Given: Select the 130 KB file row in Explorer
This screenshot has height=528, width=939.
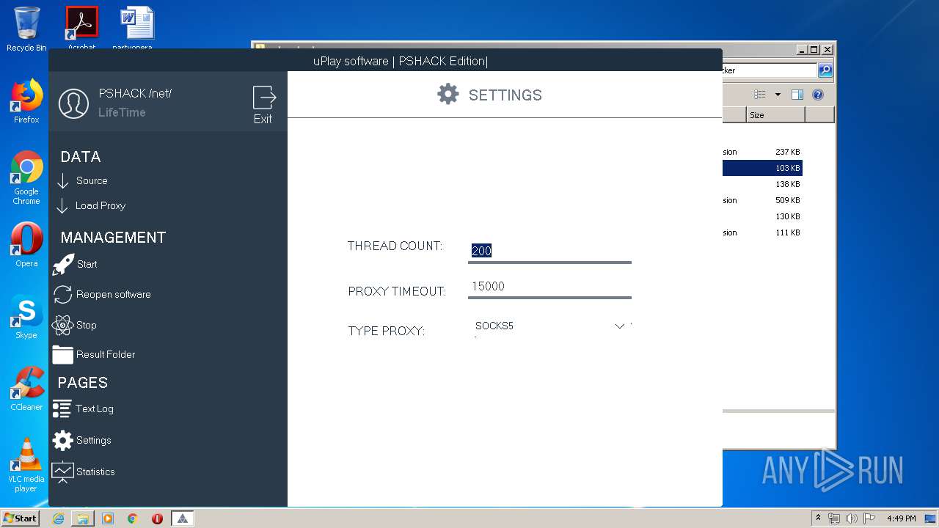Looking at the screenshot, I should (762, 217).
